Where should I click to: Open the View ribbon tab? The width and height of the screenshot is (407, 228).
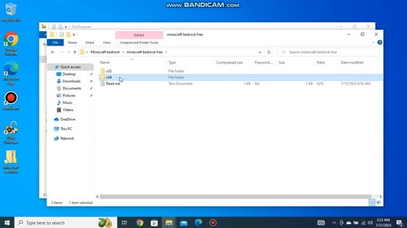106,42
